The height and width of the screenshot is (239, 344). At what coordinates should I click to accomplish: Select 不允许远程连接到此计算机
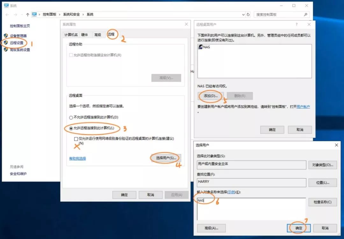coord(71,117)
